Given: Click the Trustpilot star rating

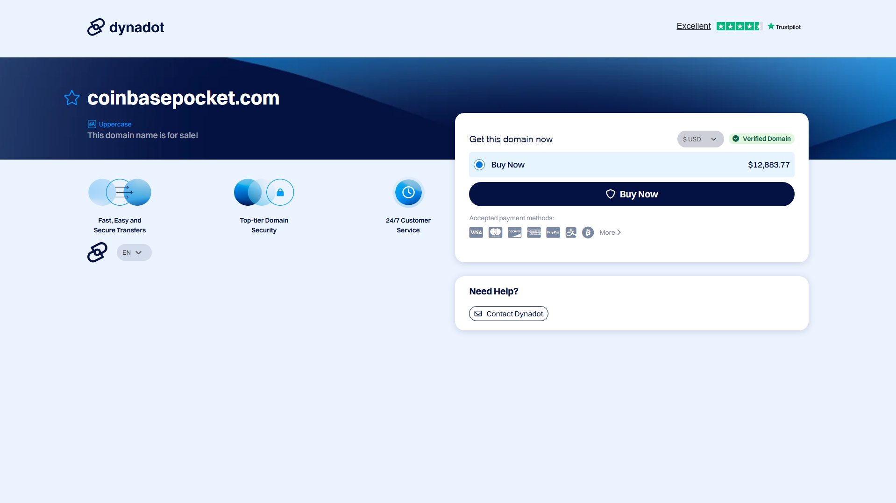Looking at the screenshot, I should pyautogui.click(x=740, y=26).
